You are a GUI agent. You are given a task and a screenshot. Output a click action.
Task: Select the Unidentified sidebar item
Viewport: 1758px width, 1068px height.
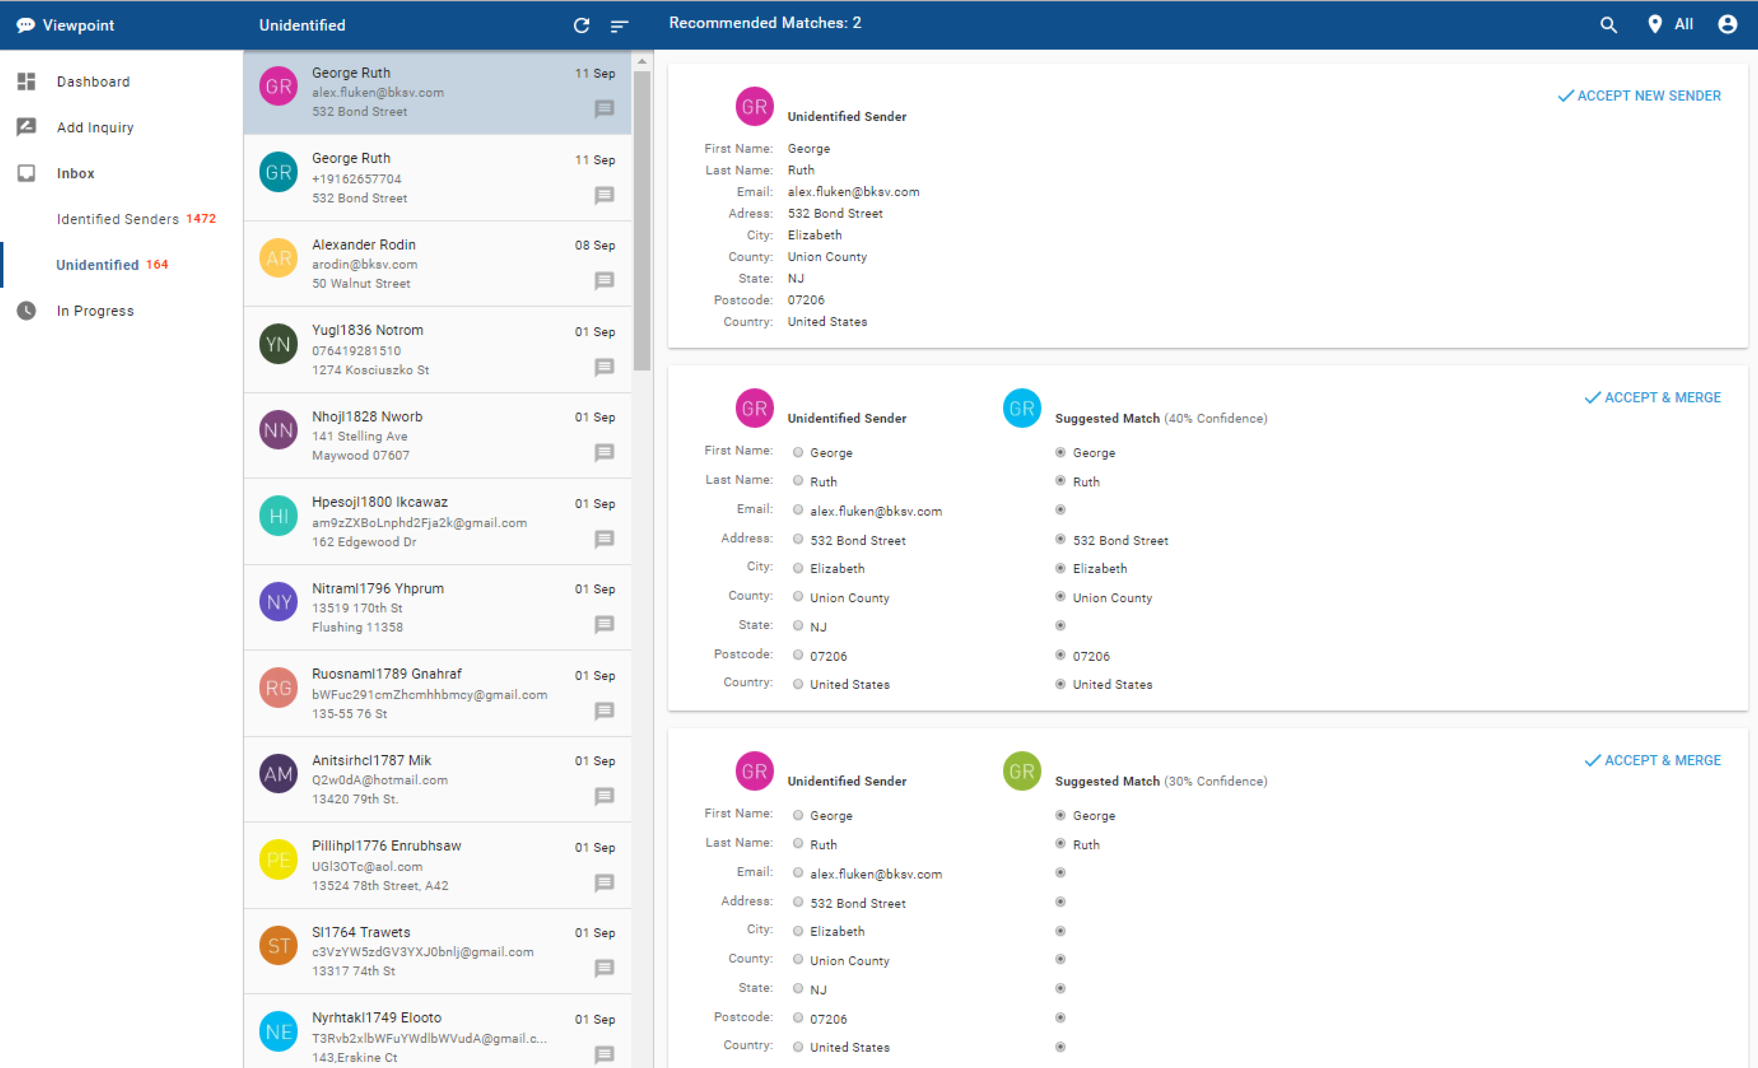point(98,265)
